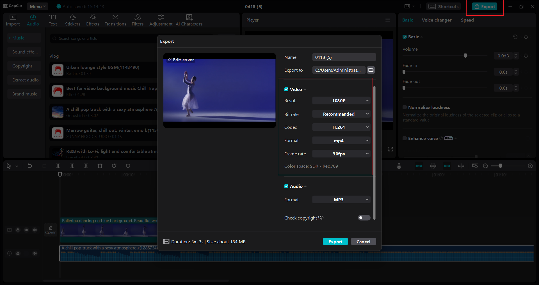Open the Transitions panel
Viewport: 539px width, 285px height.
115,20
